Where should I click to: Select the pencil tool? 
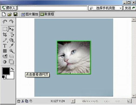point(5,40)
